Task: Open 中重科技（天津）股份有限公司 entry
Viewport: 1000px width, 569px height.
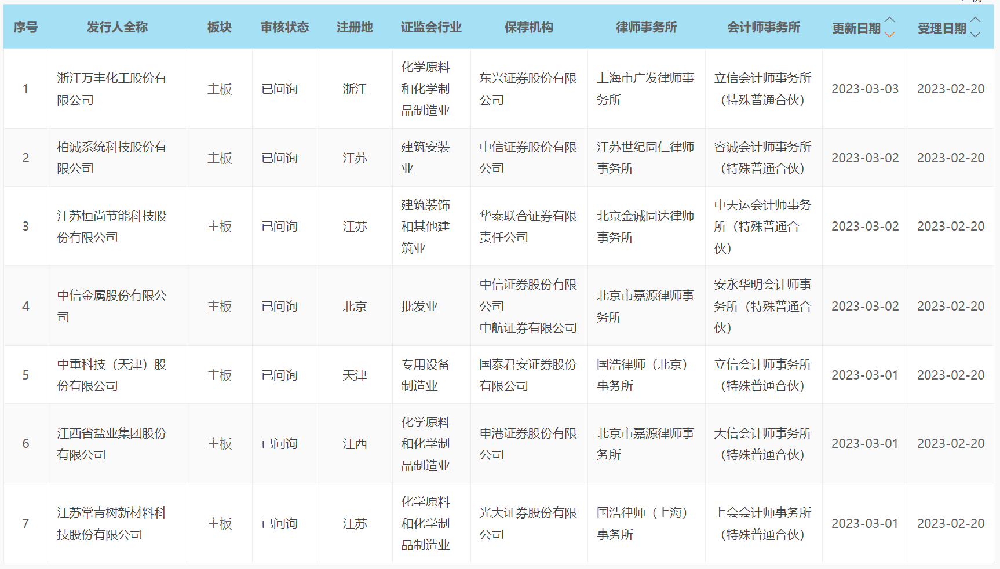Action: [111, 375]
